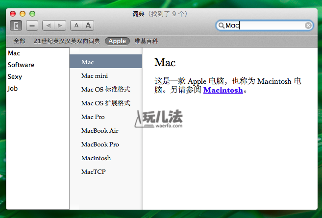Image resolution: width=322 pixels, height=218 pixels.
Task: Zoom window with green button
Action: click(x=32, y=14)
